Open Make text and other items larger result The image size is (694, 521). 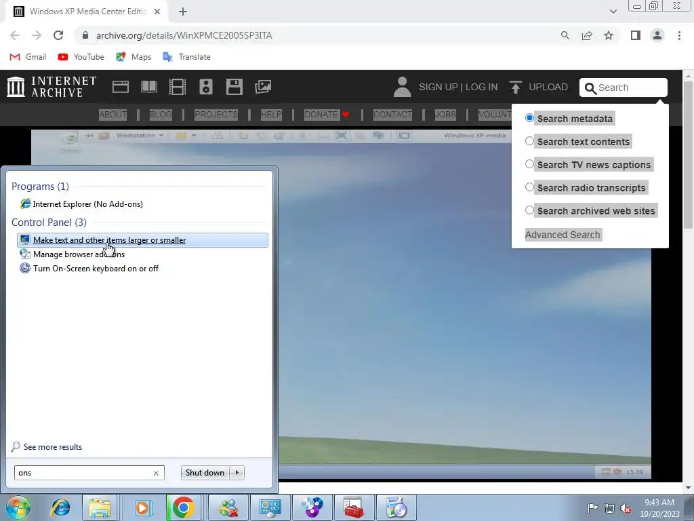[142, 240]
